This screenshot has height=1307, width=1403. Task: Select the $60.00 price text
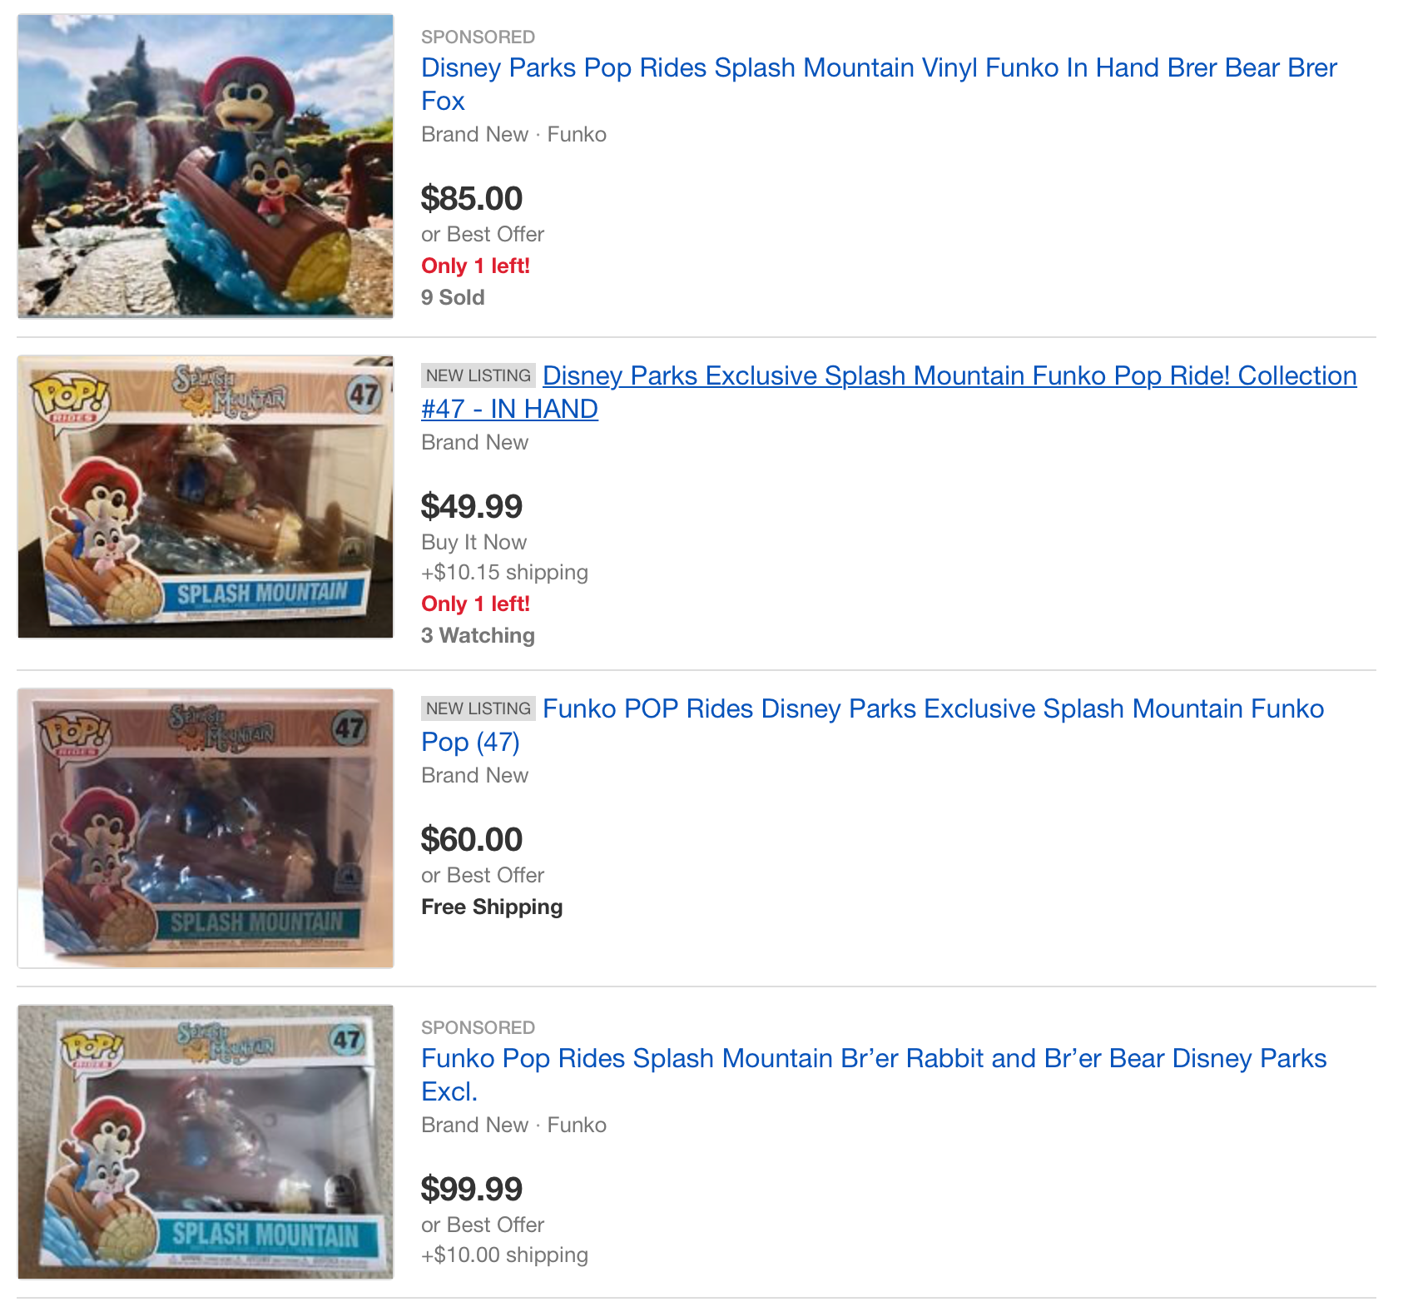[x=471, y=840]
